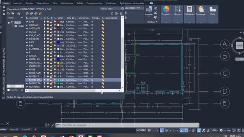
Task: Toggle grid display in status bar
Action: (149, 130)
